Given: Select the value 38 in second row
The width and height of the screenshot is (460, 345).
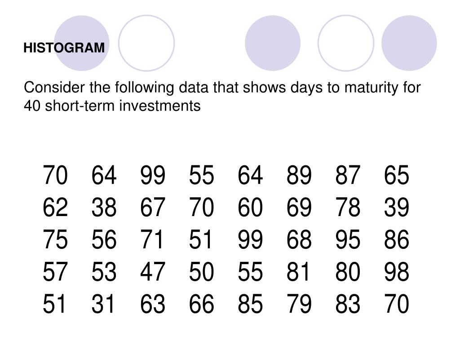Looking at the screenshot, I should tap(104, 207).
